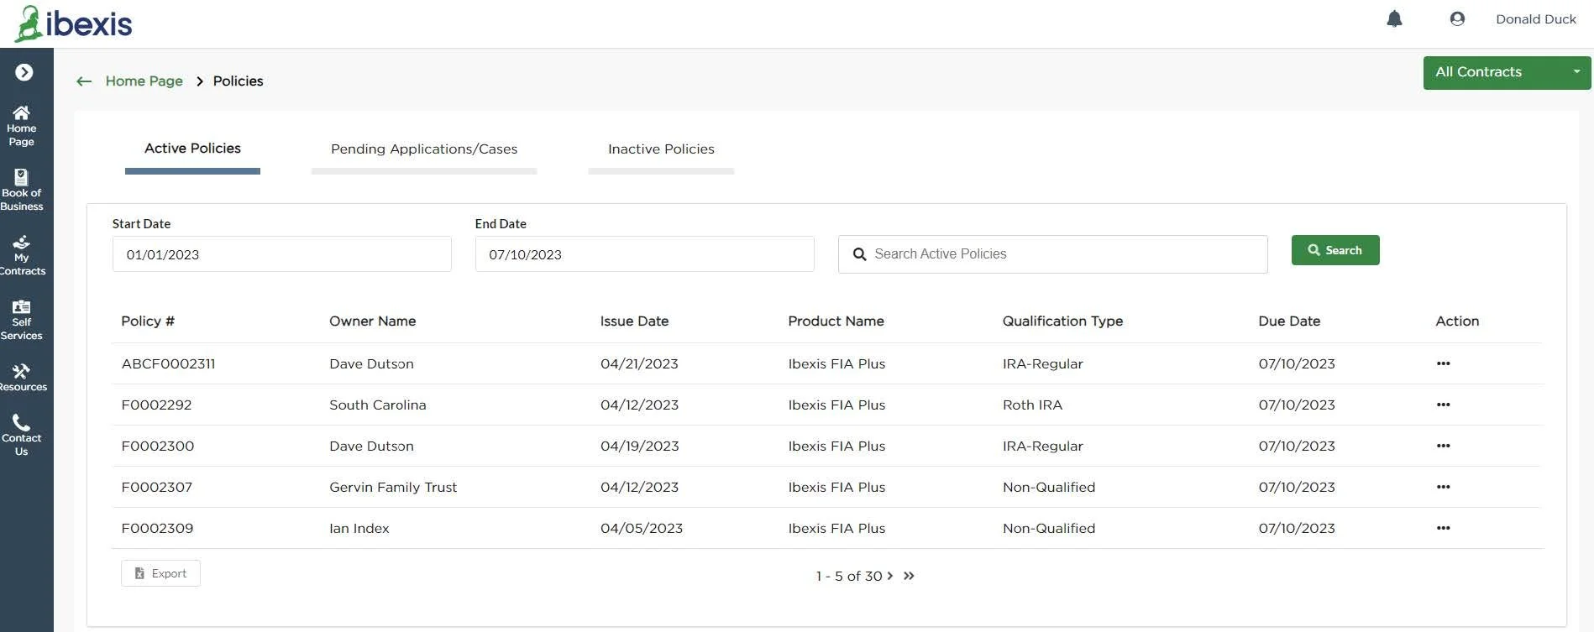Focus the Search Active Policies box
The image size is (1594, 632).
tap(1052, 254)
